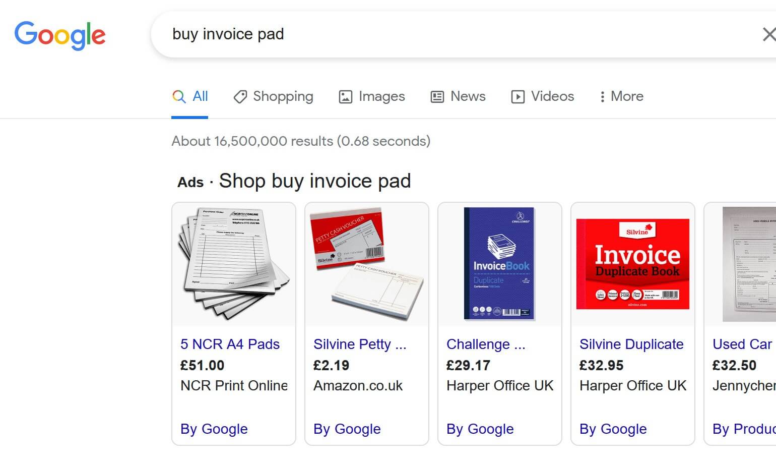776x464 pixels.
Task: Open the Challenge Invoice Book product image
Action: (500, 264)
